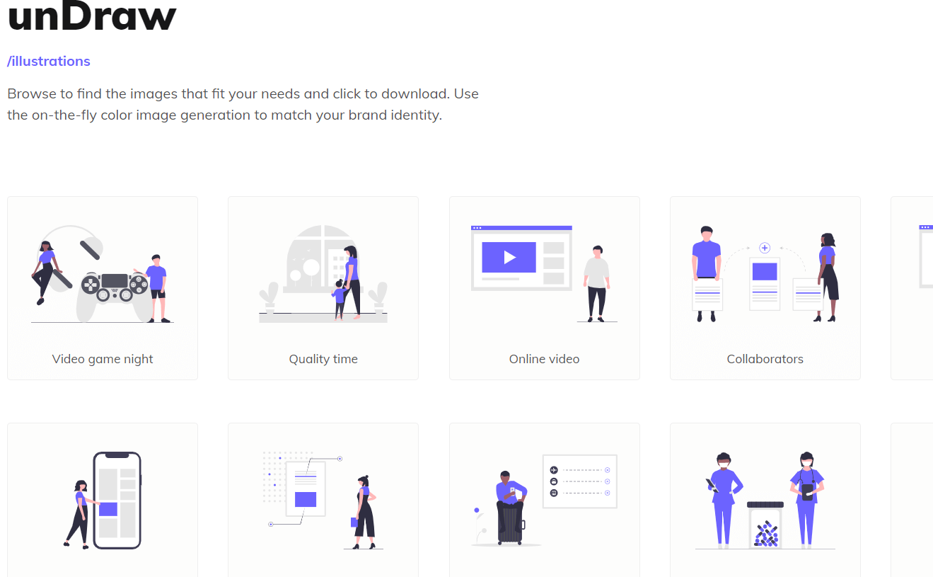Select the illustration of woman beside wireframe document
This screenshot has height=577, width=933.
(323, 500)
